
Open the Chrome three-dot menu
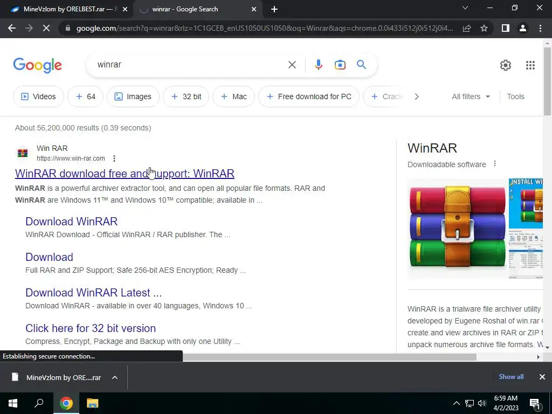[540, 28]
